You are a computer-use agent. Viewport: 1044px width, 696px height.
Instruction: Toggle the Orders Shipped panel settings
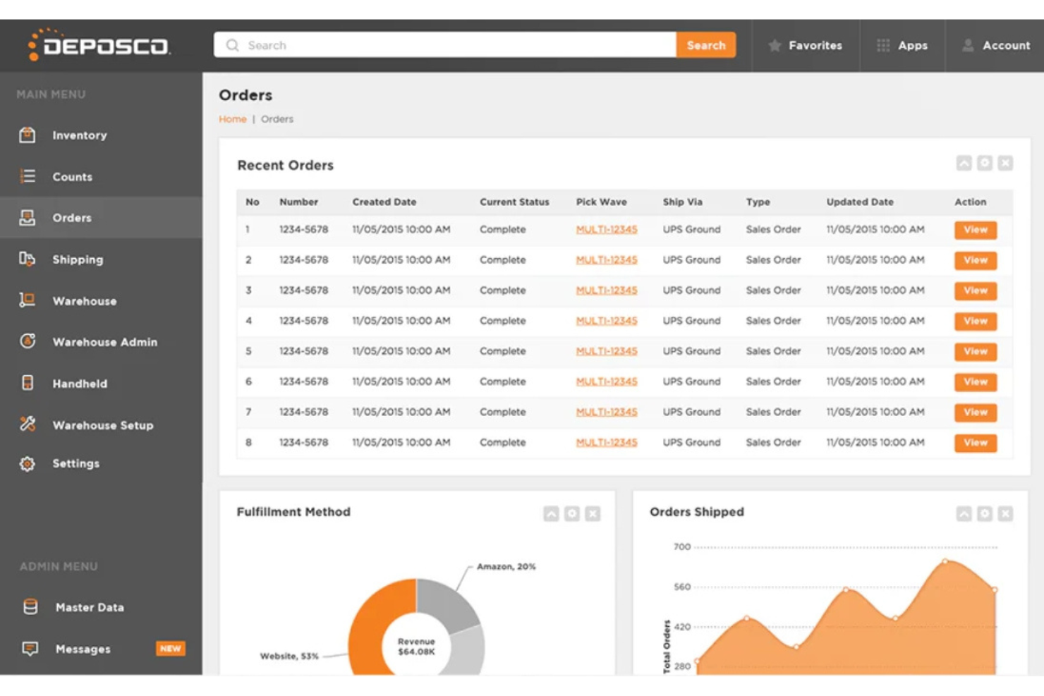click(983, 513)
